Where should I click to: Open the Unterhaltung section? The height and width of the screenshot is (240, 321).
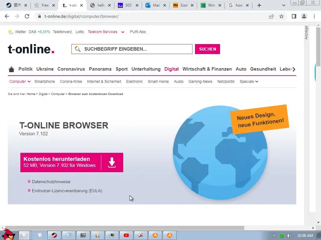(x=146, y=69)
